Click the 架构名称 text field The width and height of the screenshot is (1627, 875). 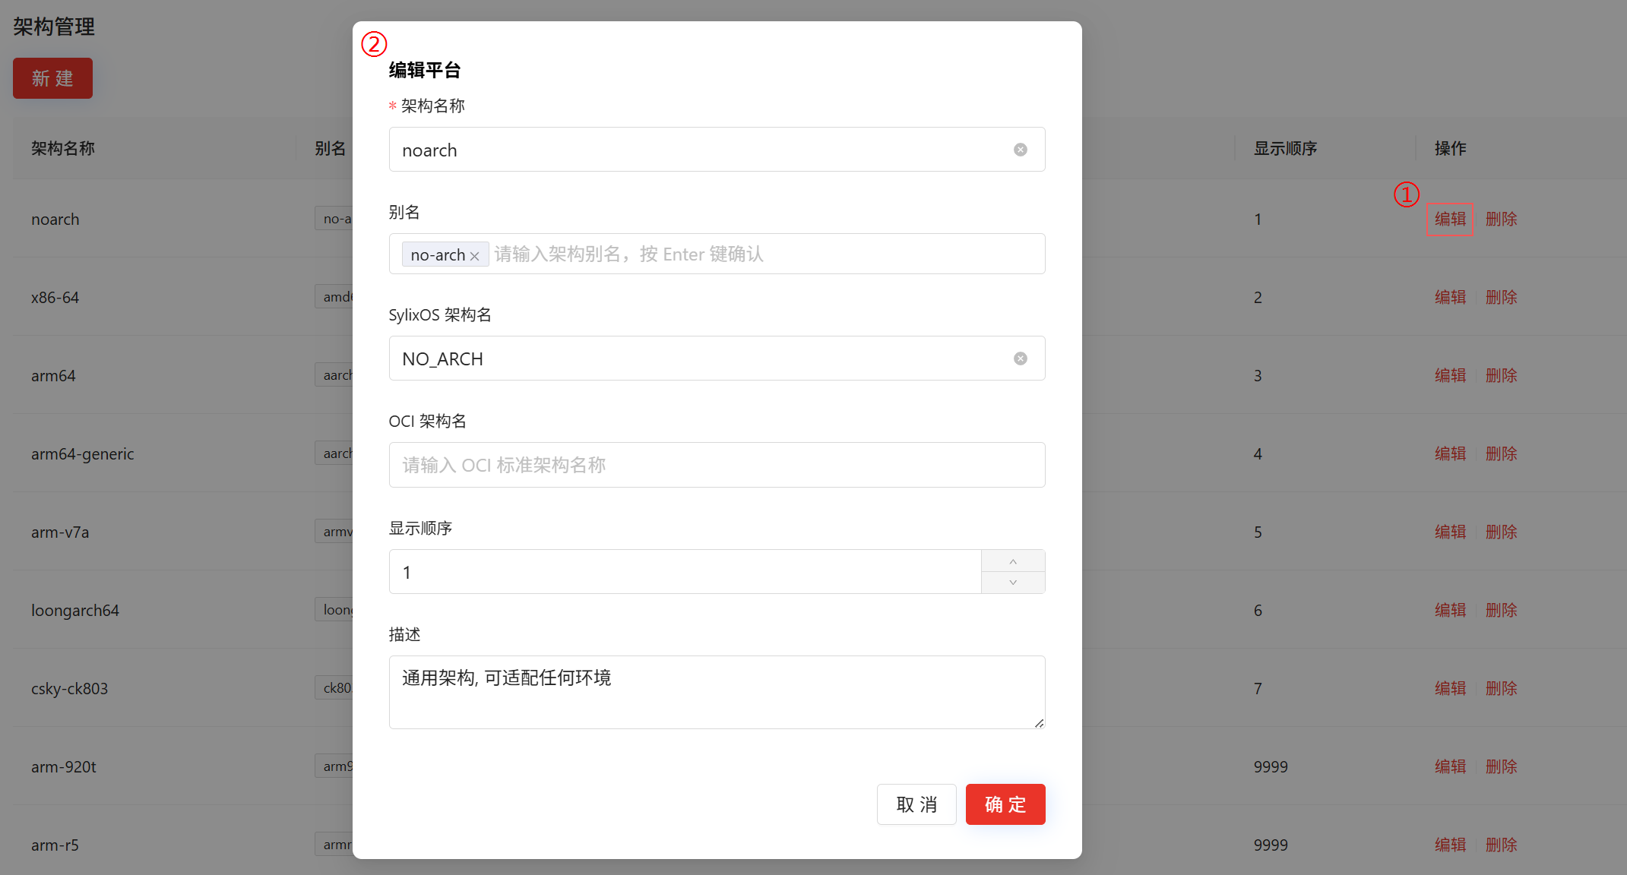click(684, 150)
